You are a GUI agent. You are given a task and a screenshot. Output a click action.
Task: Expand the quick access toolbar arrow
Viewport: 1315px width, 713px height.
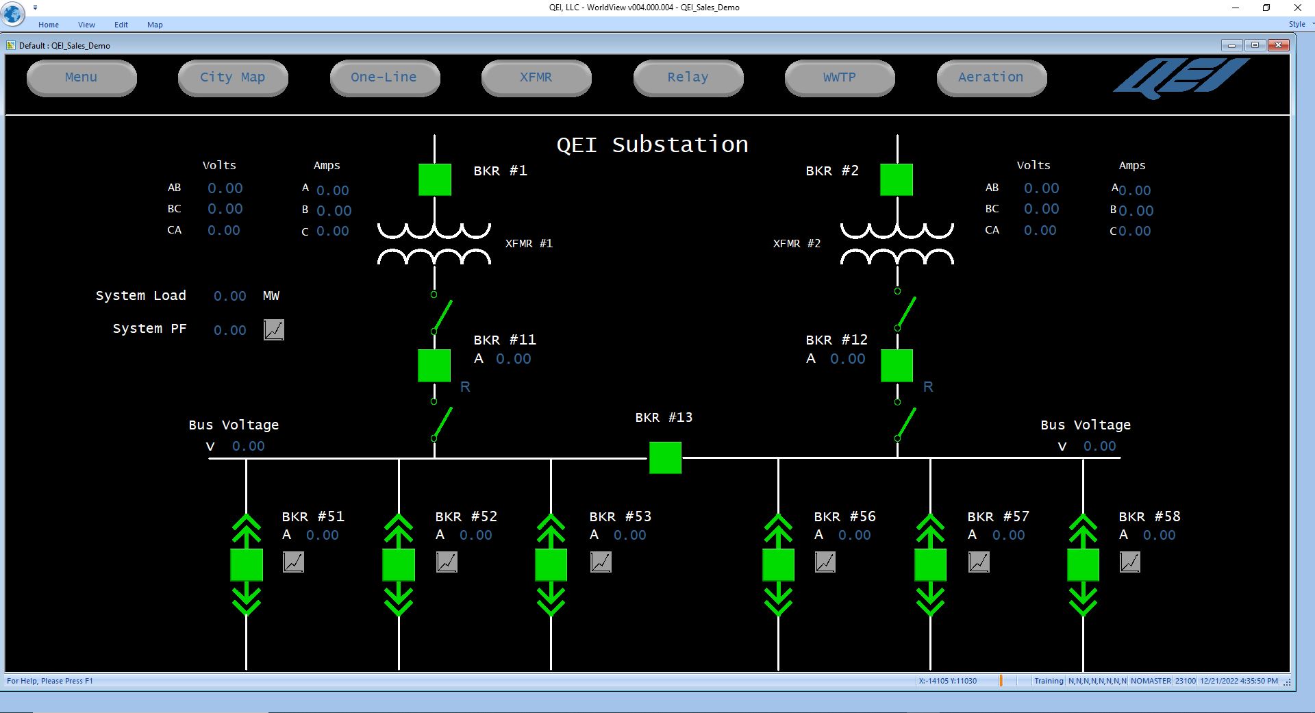(x=35, y=8)
